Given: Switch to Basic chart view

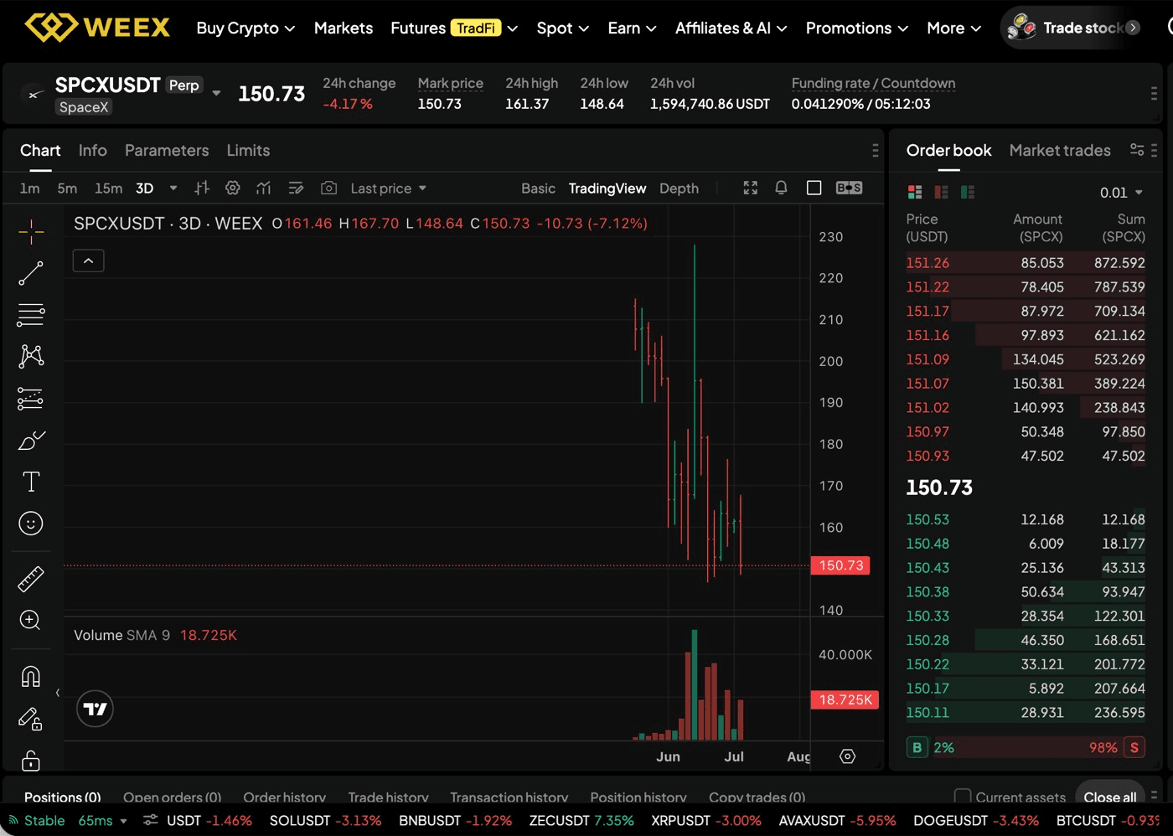Looking at the screenshot, I should [x=538, y=188].
